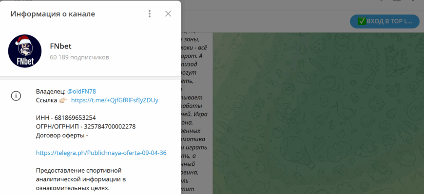Click the Информация о канале header title

53,14
